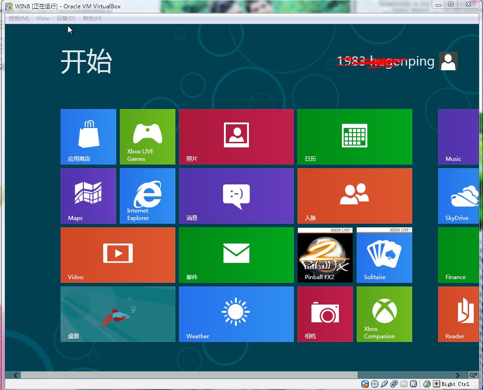483x390 pixels.
Task: Click the VirtualBox optical disk status icon
Action: (375, 384)
